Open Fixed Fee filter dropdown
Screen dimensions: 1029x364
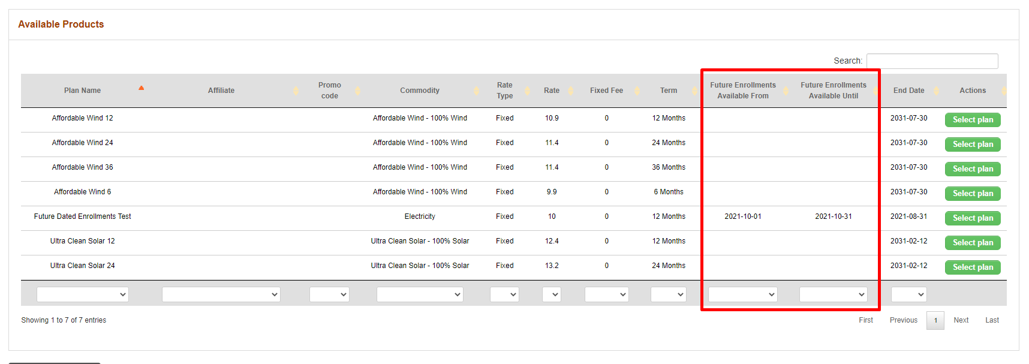(606, 294)
